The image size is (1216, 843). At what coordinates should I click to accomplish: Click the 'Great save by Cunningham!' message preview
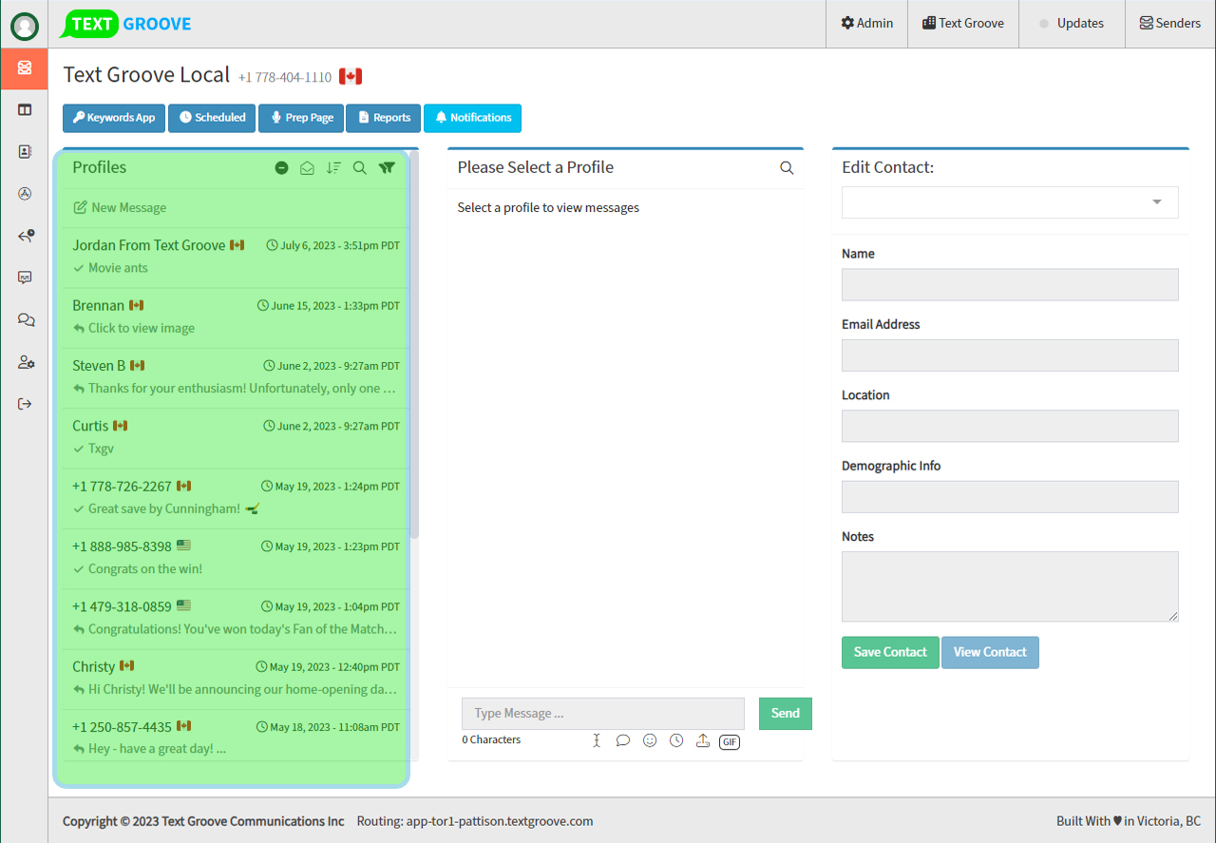(164, 509)
